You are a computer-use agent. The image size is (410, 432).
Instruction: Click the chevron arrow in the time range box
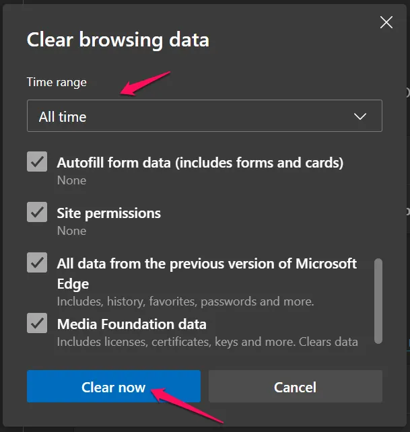(360, 116)
